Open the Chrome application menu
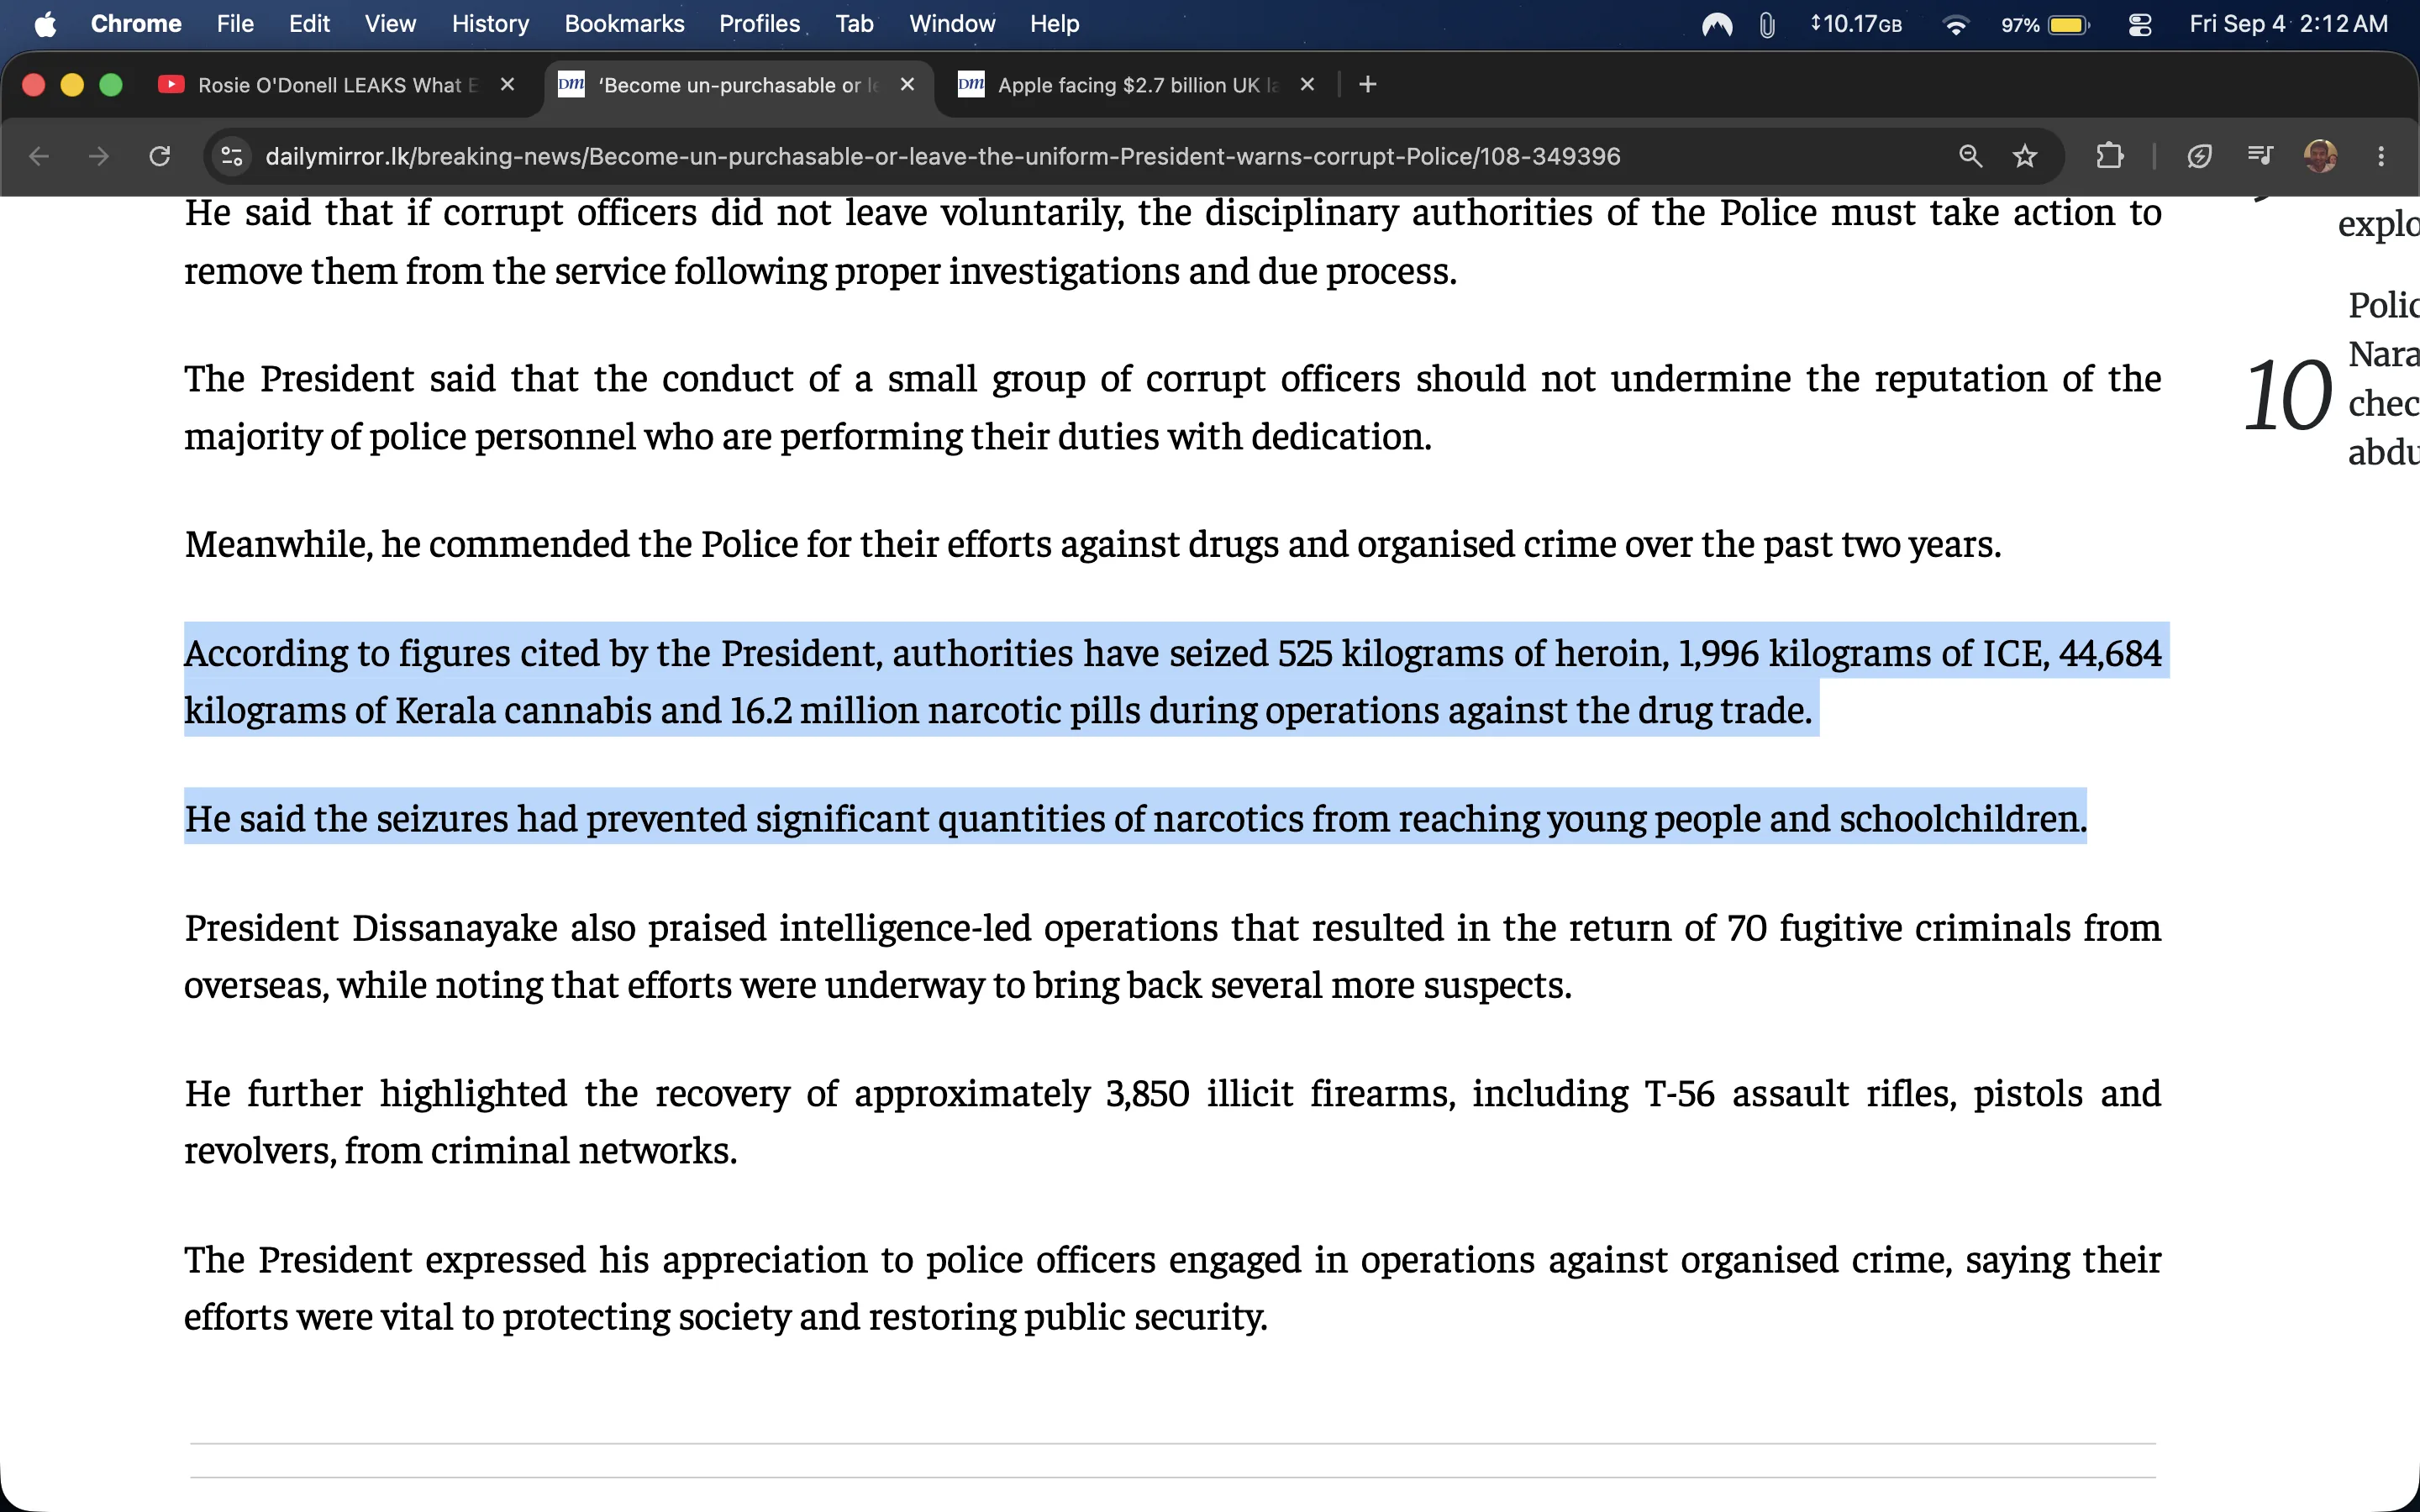Image resolution: width=2420 pixels, height=1512 pixels. pyautogui.click(x=136, y=24)
